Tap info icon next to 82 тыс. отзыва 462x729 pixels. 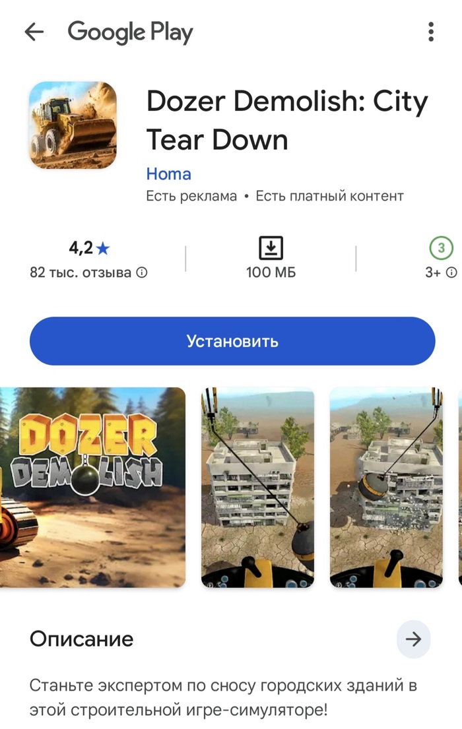142,272
